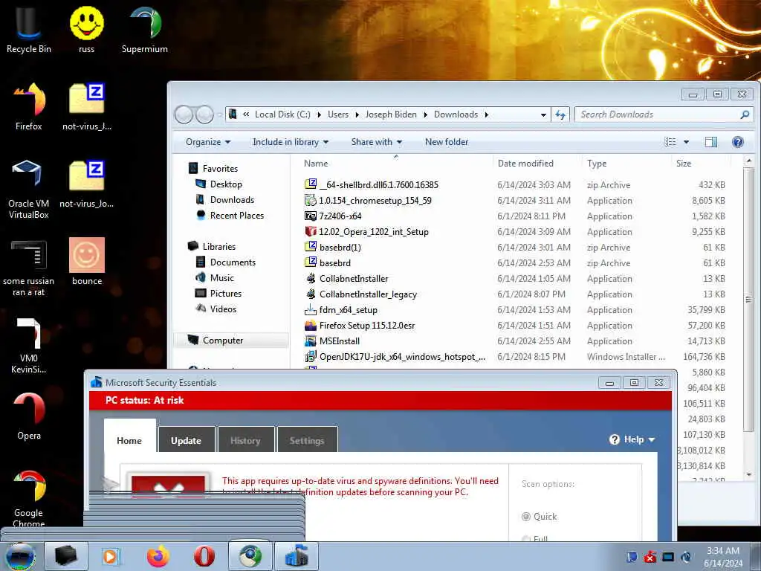The image size is (761, 571).
Task: Open the Share with dropdown
Action: point(377,142)
